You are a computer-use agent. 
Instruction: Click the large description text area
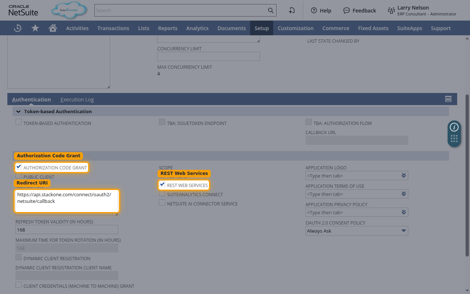[59, 62]
